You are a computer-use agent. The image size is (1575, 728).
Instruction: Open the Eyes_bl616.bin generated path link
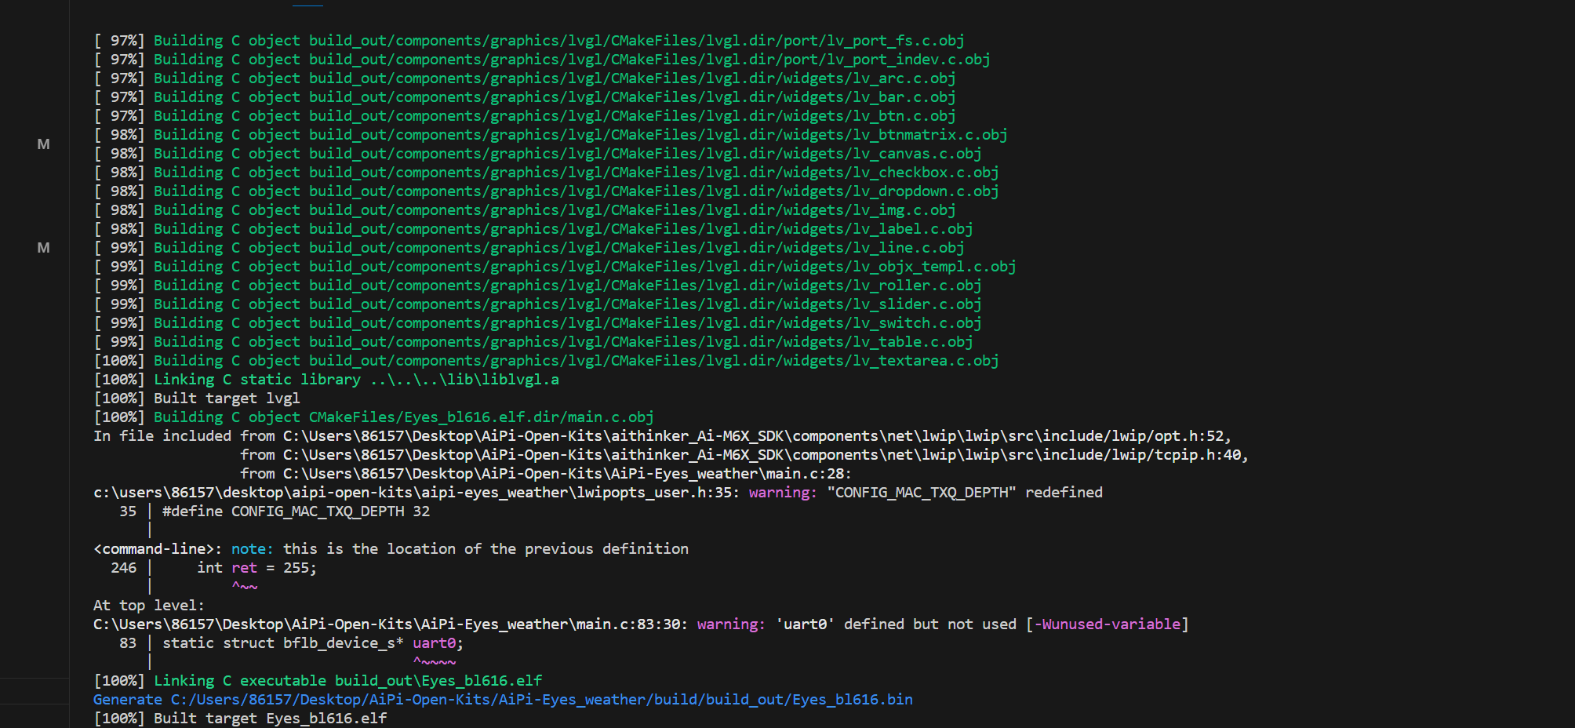coord(542,699)
